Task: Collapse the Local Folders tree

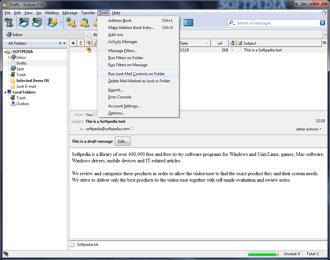Action: point(5,92)
